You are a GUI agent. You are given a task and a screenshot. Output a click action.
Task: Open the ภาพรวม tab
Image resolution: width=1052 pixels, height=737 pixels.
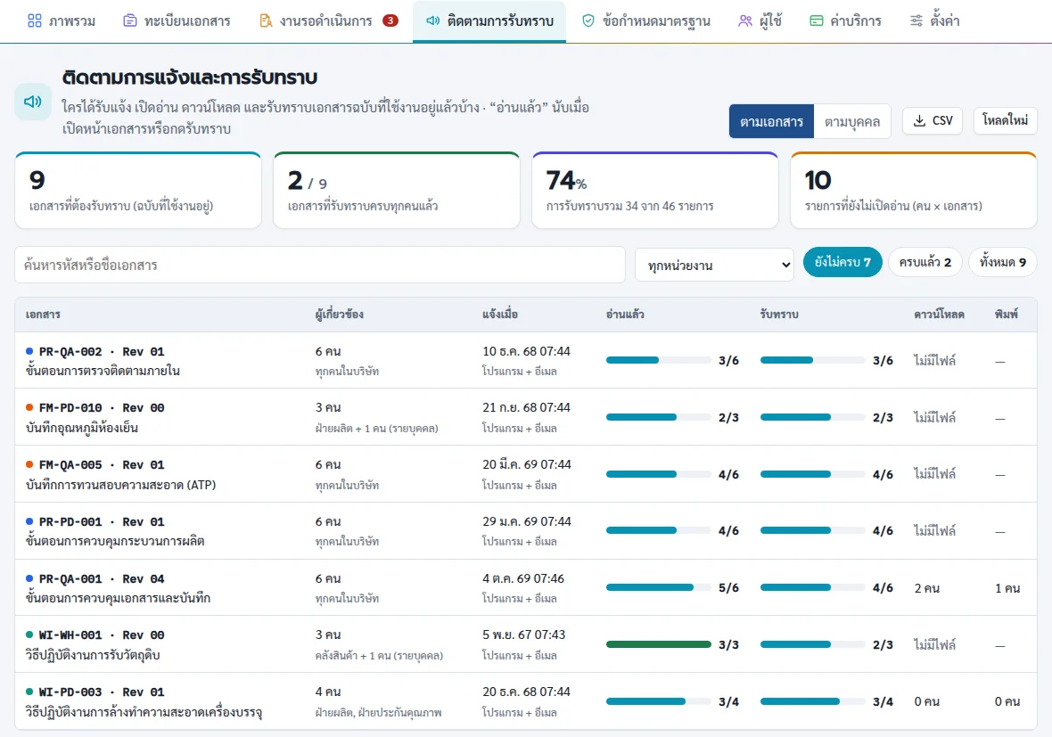[x=62, y=21]
